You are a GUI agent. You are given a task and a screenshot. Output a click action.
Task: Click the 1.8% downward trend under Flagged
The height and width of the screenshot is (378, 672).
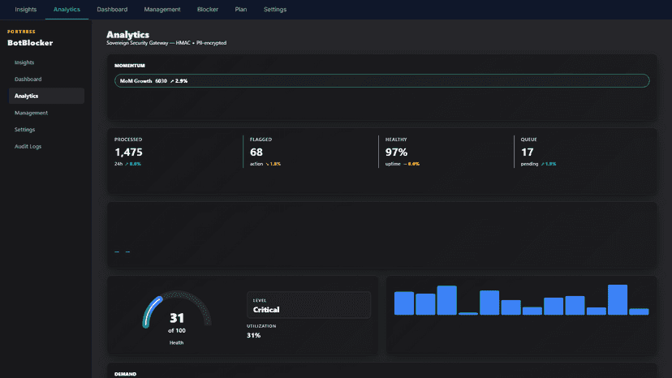(273, 164)
